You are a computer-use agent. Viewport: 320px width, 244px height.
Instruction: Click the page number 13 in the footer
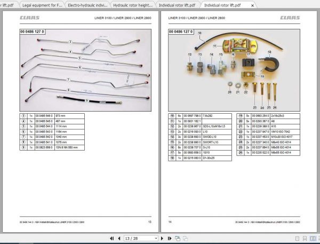coord(150,222)
